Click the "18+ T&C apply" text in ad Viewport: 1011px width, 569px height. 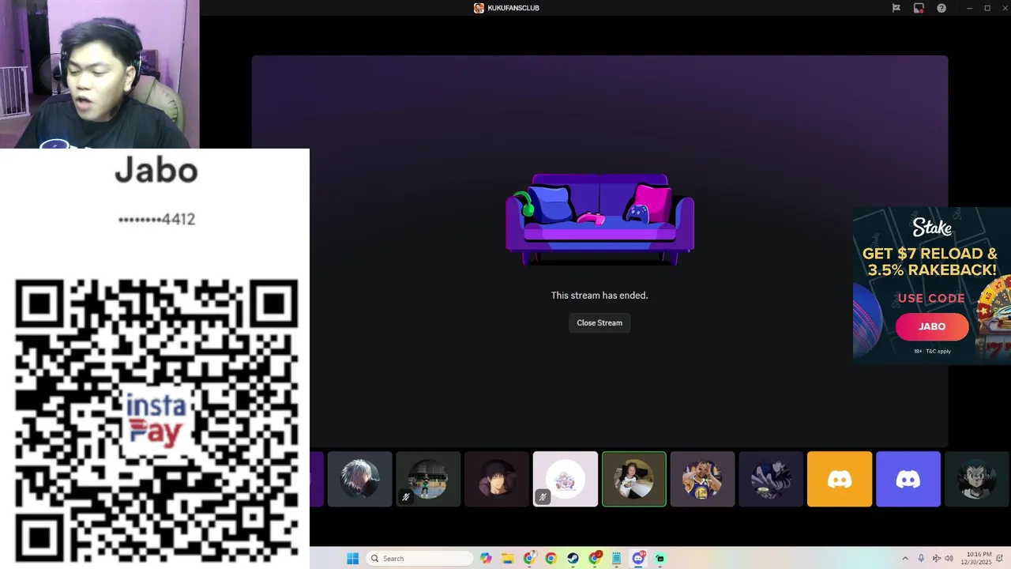click(932, 351)
